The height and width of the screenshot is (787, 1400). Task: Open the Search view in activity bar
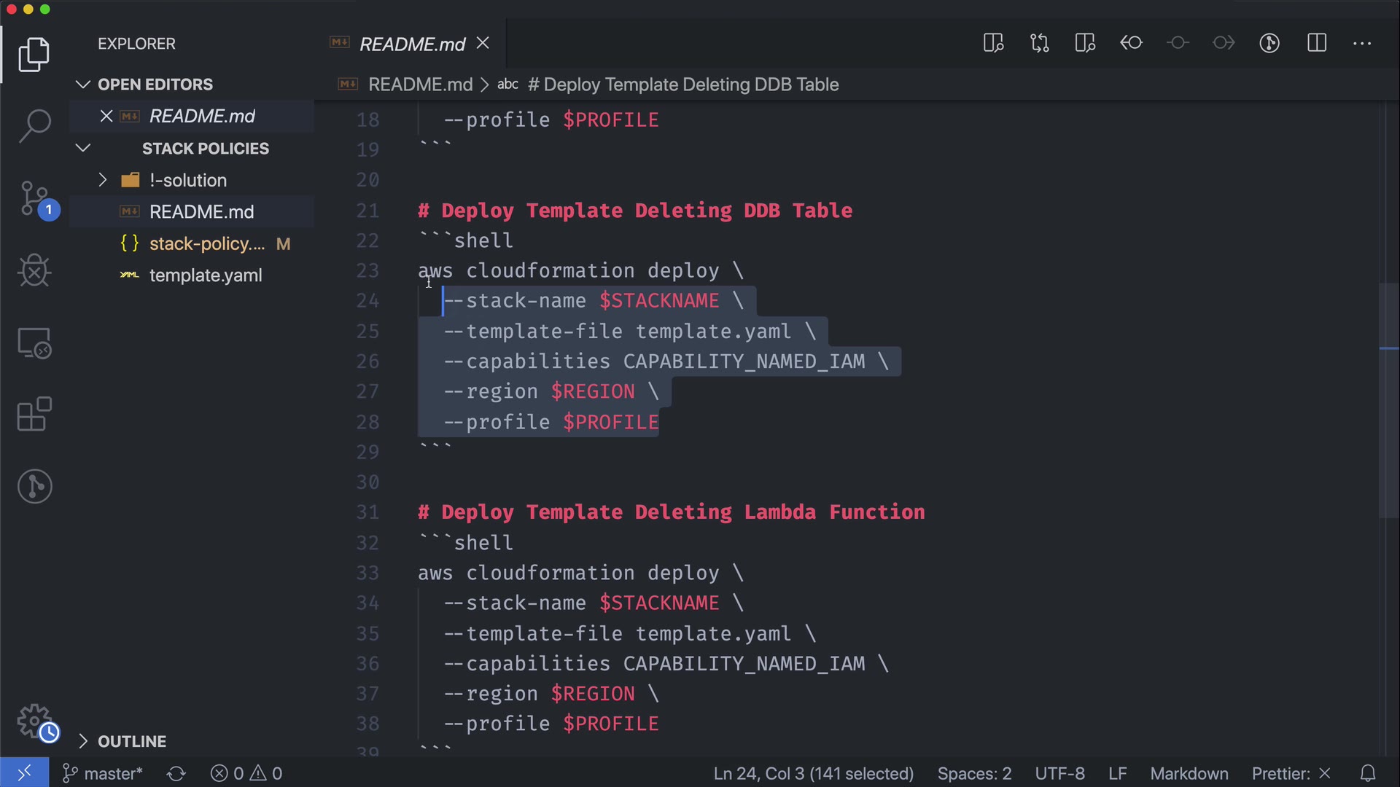click(x=34, y=125)
